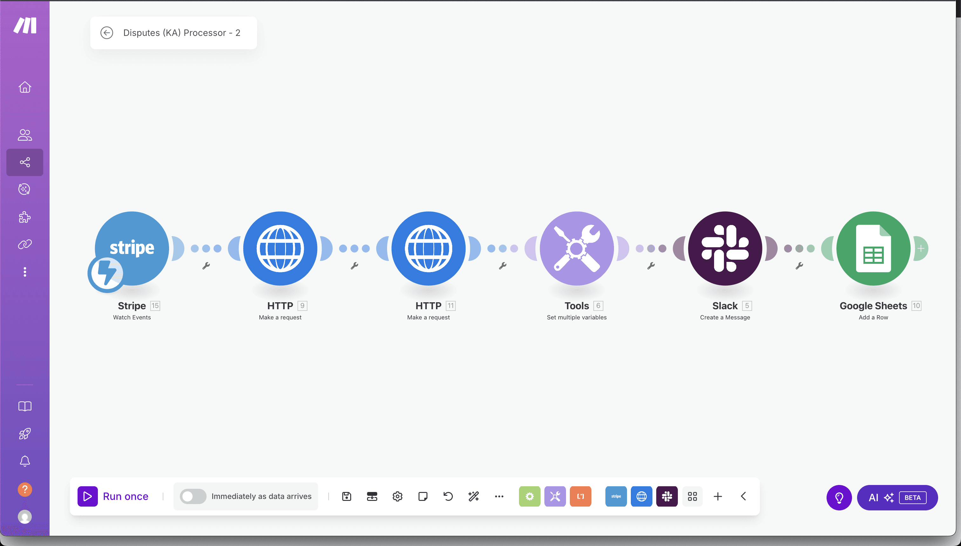This screenshot has width=961, height=546.
Task: Open the AI Beta assistant button
Action: point(897,497)
